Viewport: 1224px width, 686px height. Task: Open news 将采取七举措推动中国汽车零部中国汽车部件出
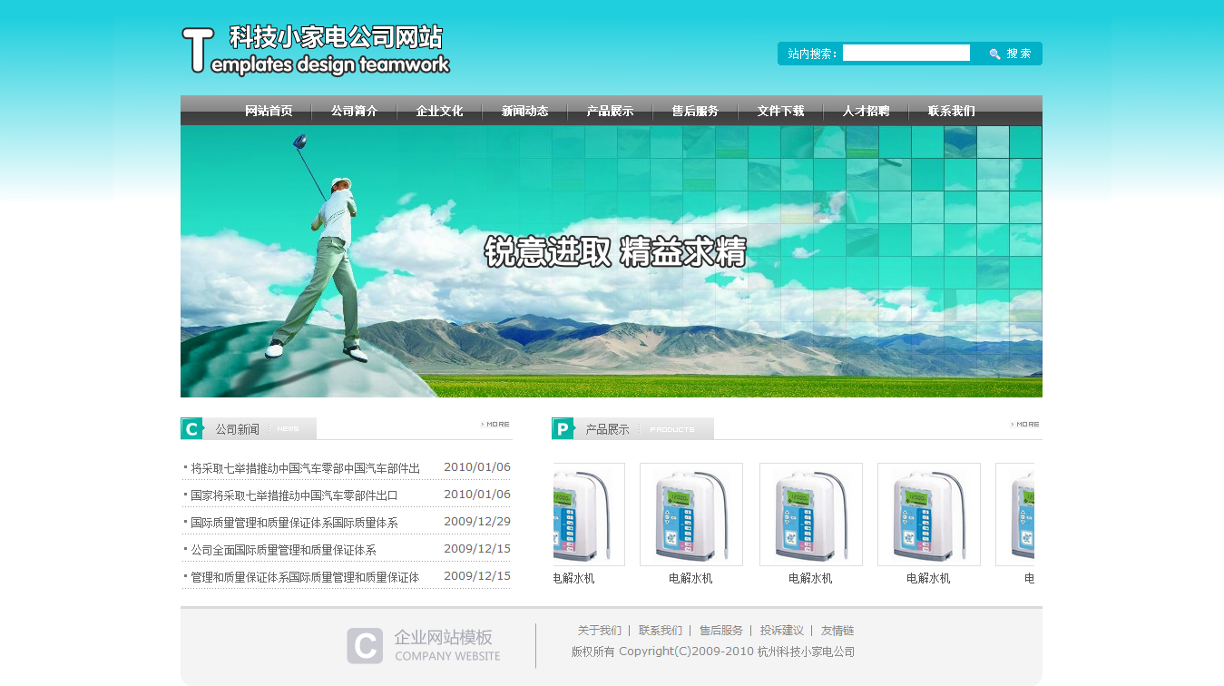click(x=305, y=468)
